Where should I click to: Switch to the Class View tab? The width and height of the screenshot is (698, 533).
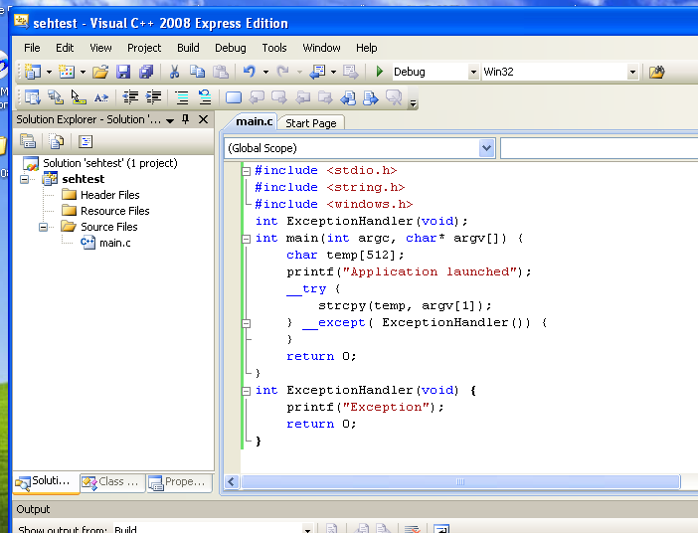pos(112,482)
